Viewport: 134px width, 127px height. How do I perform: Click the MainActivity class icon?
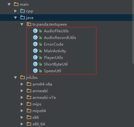pos(35,51)
